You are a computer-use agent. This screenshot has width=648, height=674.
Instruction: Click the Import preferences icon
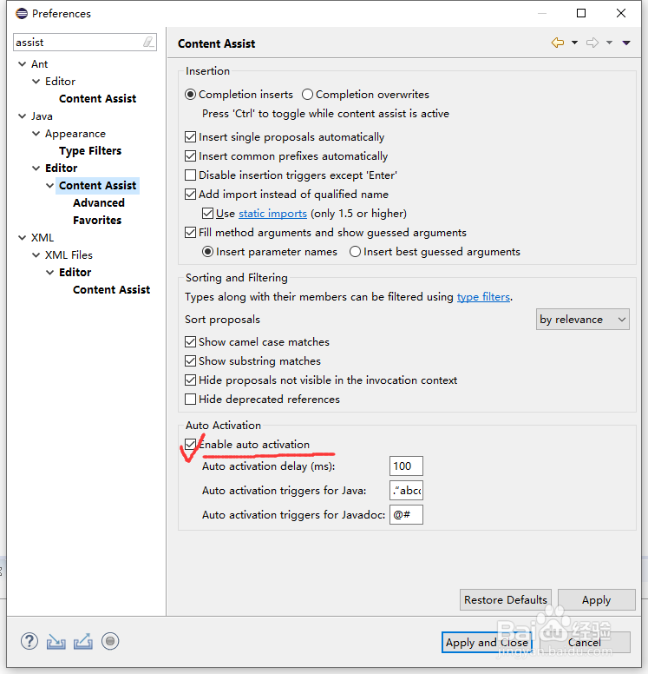click(x=56, y=642)
